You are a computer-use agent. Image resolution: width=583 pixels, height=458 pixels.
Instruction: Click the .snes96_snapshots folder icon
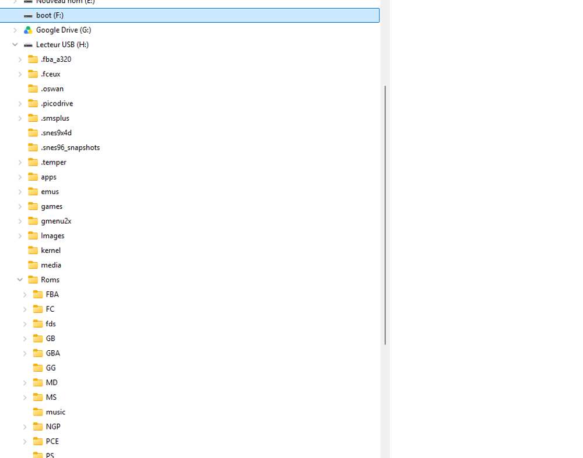33,147
